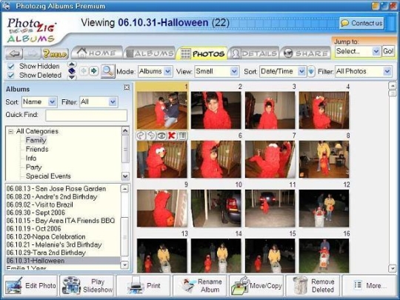The height and width of the screenshot is (300, 400).
Task: Click the Quick Find input field
Action: 86,116
